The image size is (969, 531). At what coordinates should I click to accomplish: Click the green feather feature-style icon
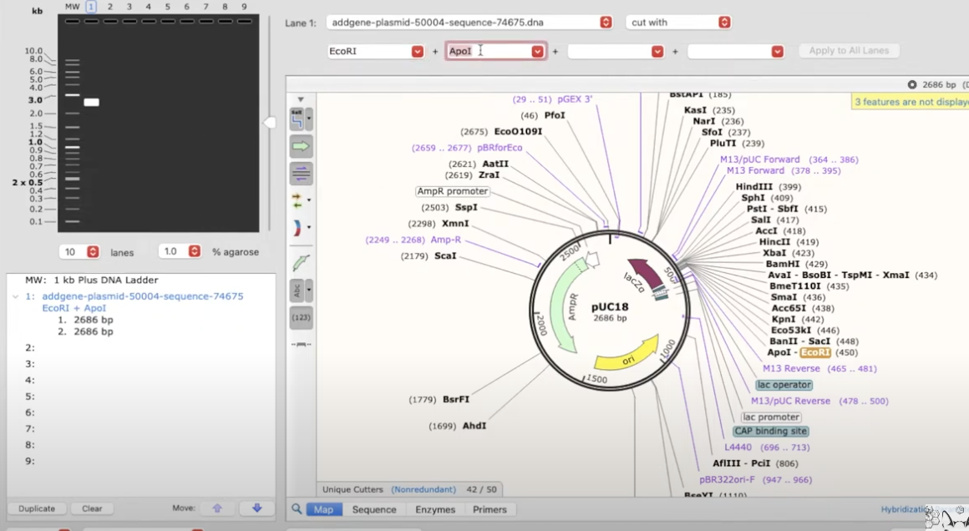(301, 263)
